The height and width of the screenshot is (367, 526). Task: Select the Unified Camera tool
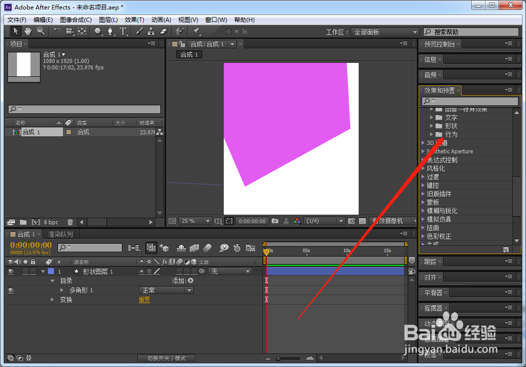coord(69,31)
